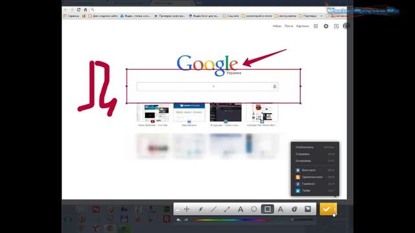Open the Google account avatar
This screenshot has width=415, height=233.
coord(346,26)
